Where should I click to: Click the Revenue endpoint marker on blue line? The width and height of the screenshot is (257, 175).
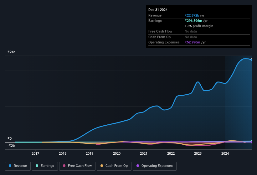tap(252, 60)
